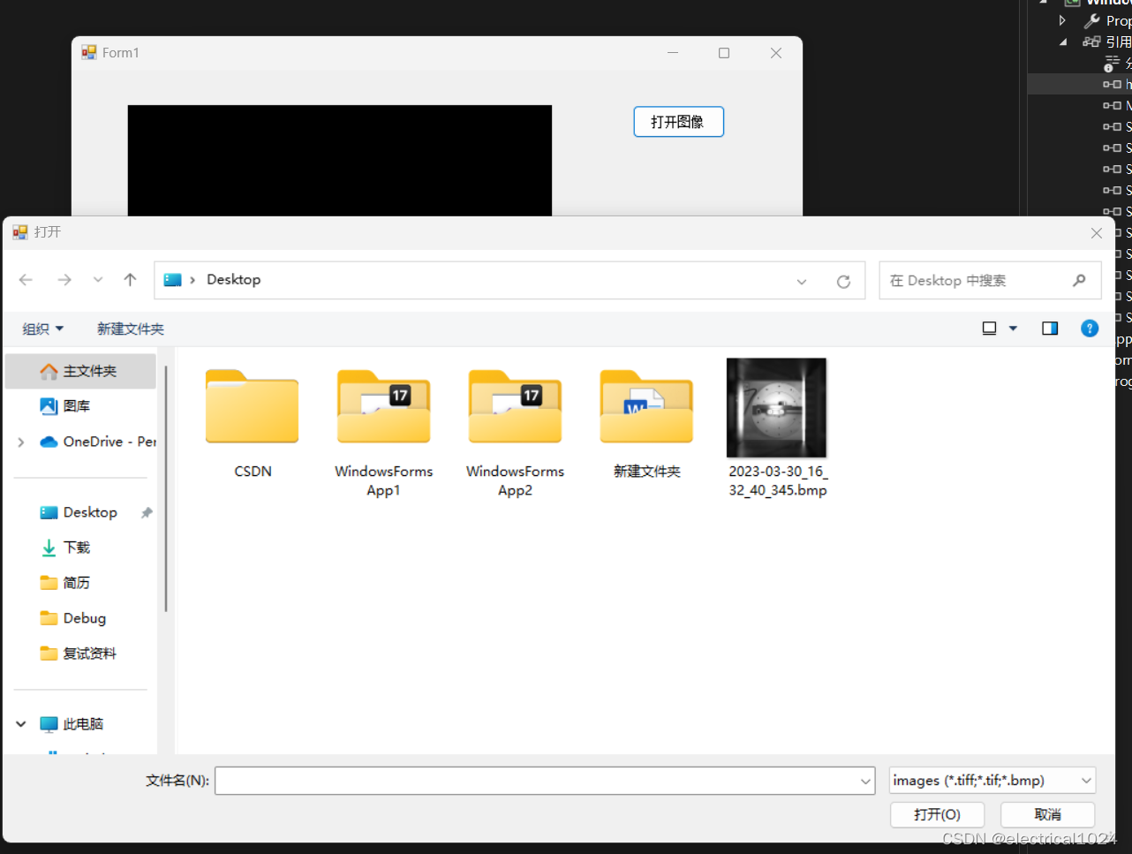Image resolution: width=1132 pixels, height=854 pixels.
Task: Open Desktop in quick access list
Action: point(80,512)
